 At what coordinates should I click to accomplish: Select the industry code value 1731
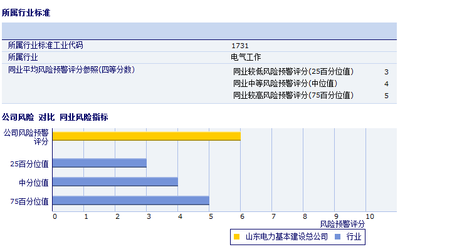pos(240,46)
